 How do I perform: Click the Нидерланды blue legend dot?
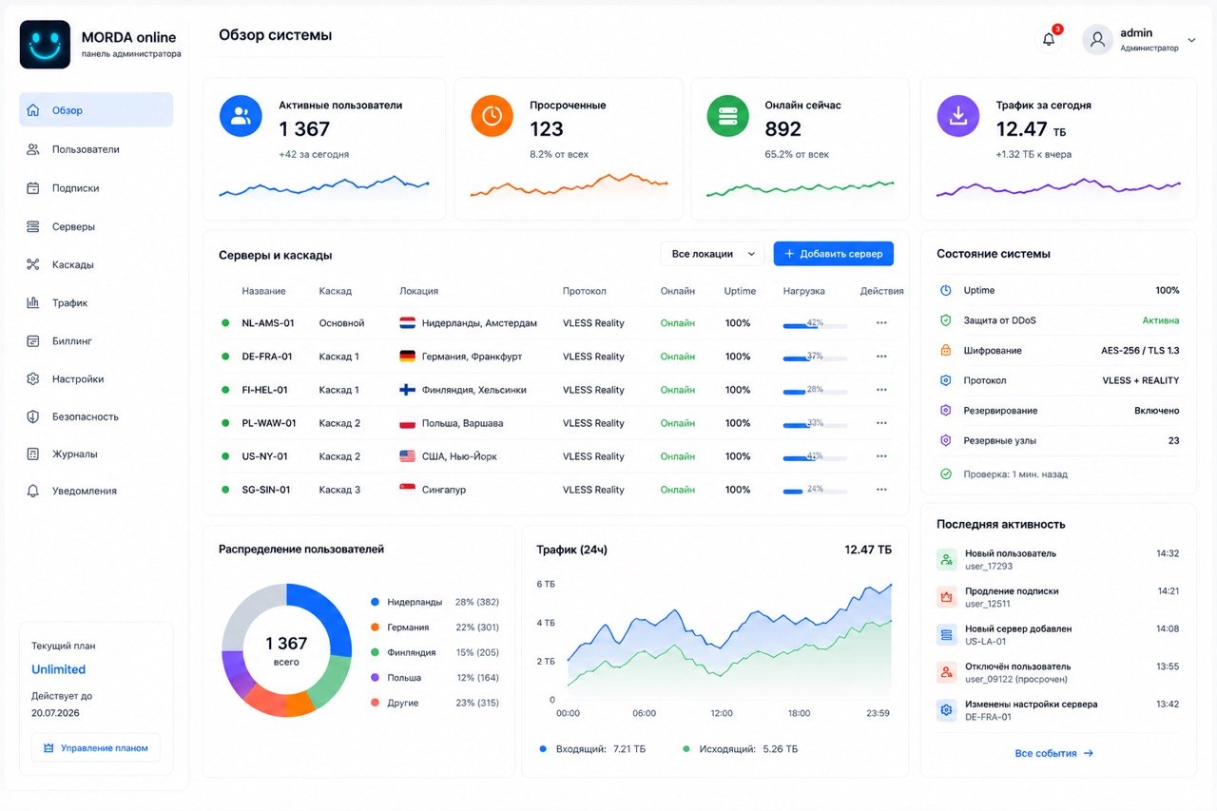click(x=375, y=602)
